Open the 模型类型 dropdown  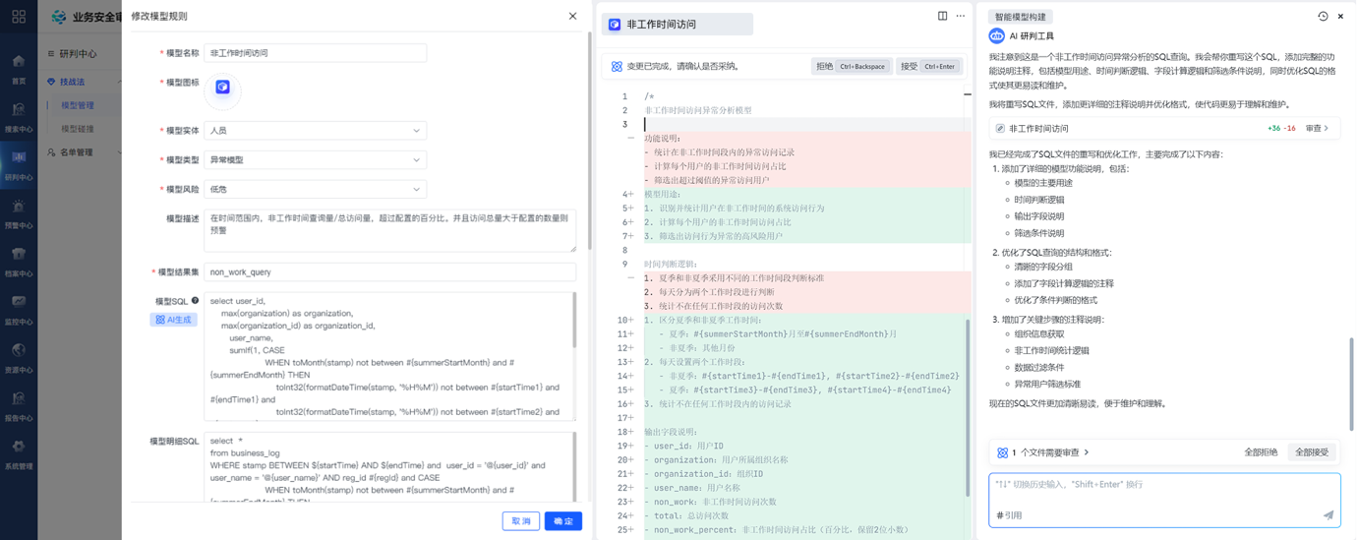[315, 160]
